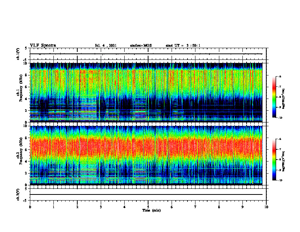This screenshot has height=232, width=300.
Task: Click the ch.1 spectrogram color scale bar
Action: [274, 97]
